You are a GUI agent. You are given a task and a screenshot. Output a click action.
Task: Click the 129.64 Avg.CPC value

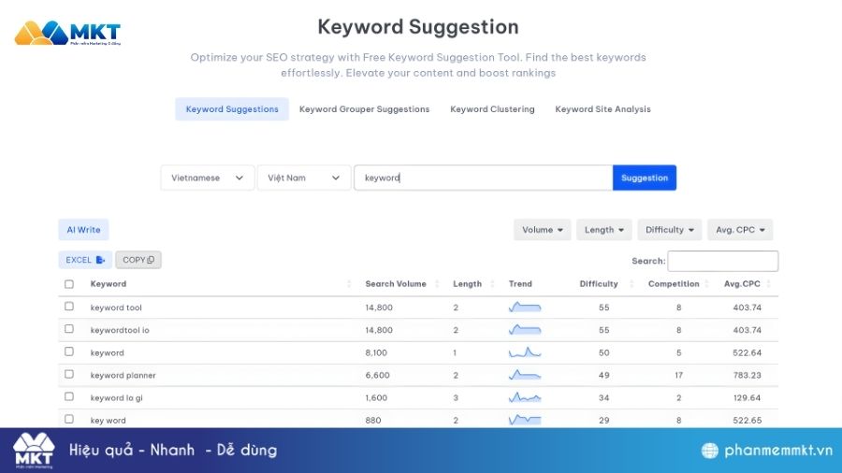[x=747, y=397]
